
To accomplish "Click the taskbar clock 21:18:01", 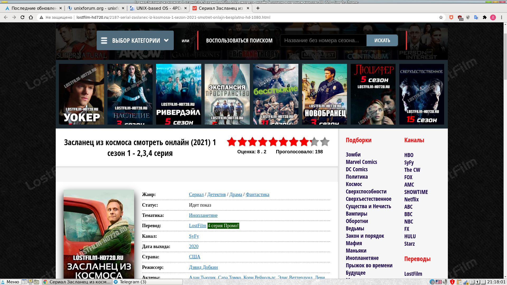I will (496, 282).
